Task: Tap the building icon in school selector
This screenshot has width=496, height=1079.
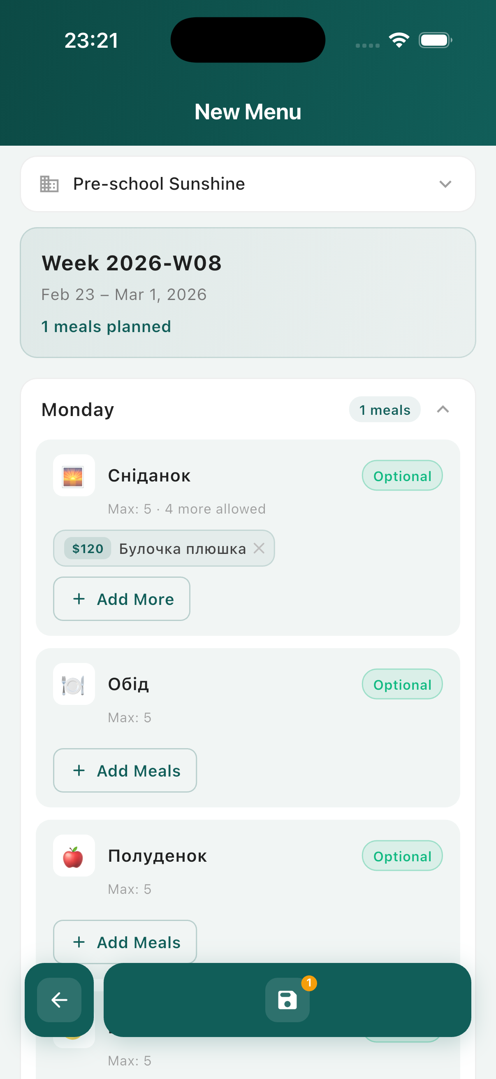Action: (49, 184)
